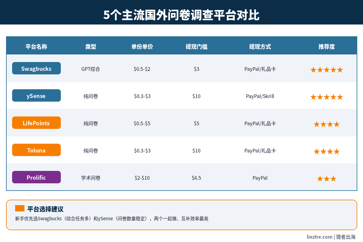Click Prolific's PayPal payout cell
The image size is (363, 242).
coord(260,178)
